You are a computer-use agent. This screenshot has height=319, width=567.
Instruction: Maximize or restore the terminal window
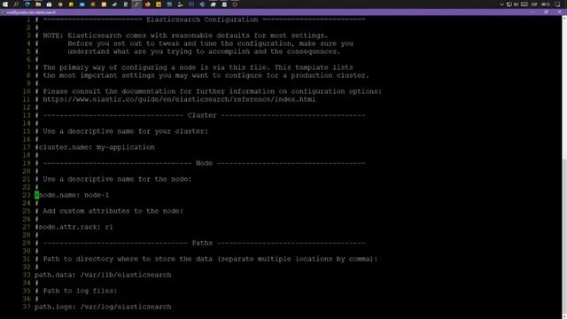pyautogui.click(x=546, y=12)
